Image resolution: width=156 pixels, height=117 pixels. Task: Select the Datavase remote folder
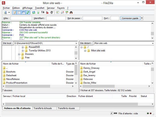88,79
